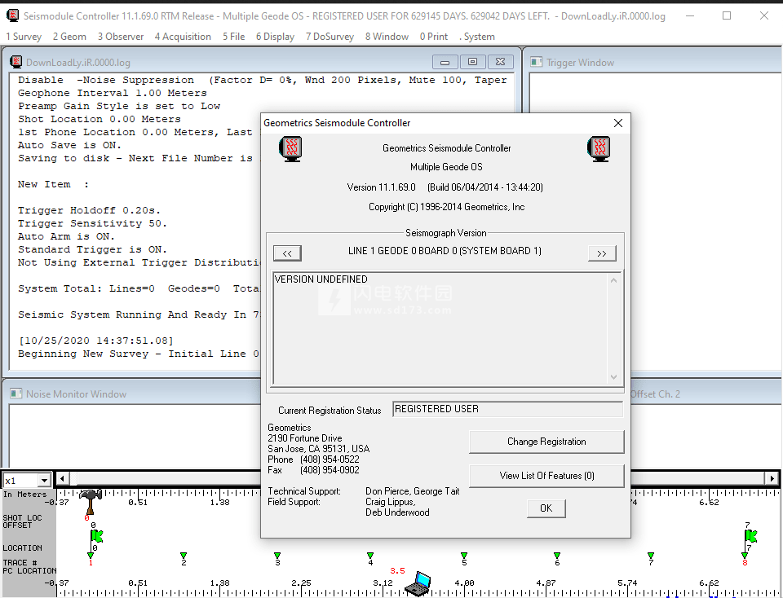Open the 8 Window menu
The width and height of the screenshot is (783, 598).
tap(387, 37)
